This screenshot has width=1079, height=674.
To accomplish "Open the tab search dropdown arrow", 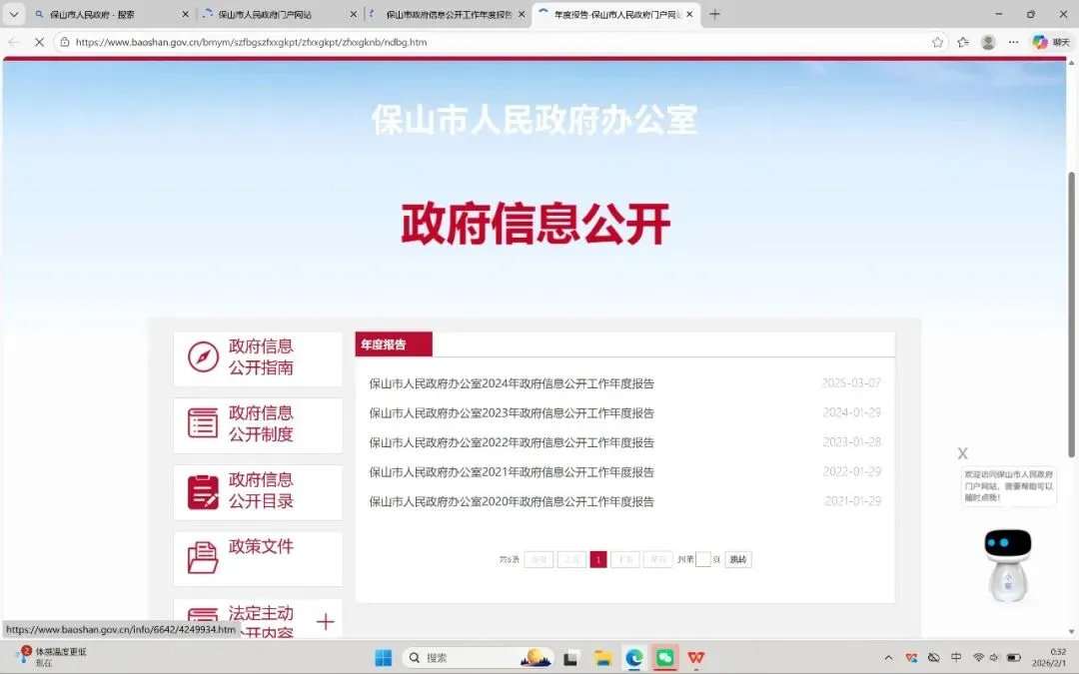I will 14,14.
